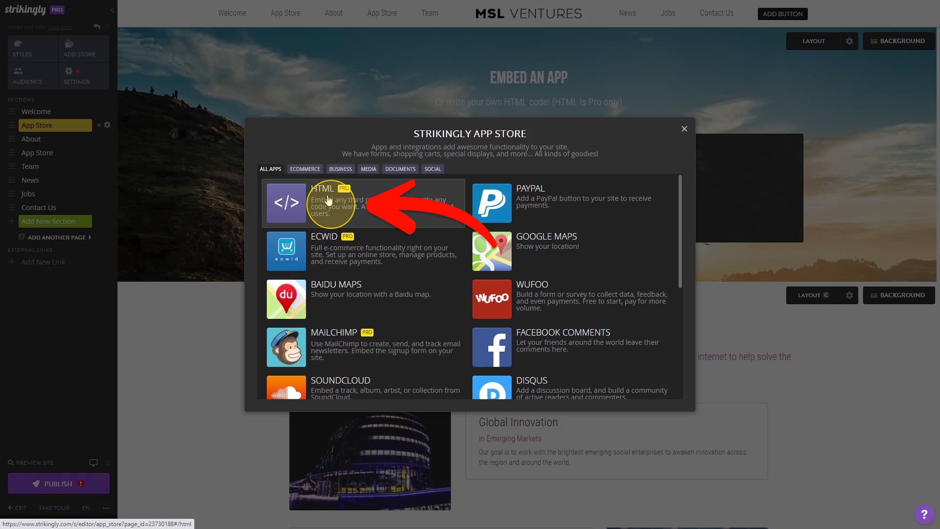This screenshot has width=940, height=529.
Task: Select the Contact Us section in sidebar
Action: (39, 208)
